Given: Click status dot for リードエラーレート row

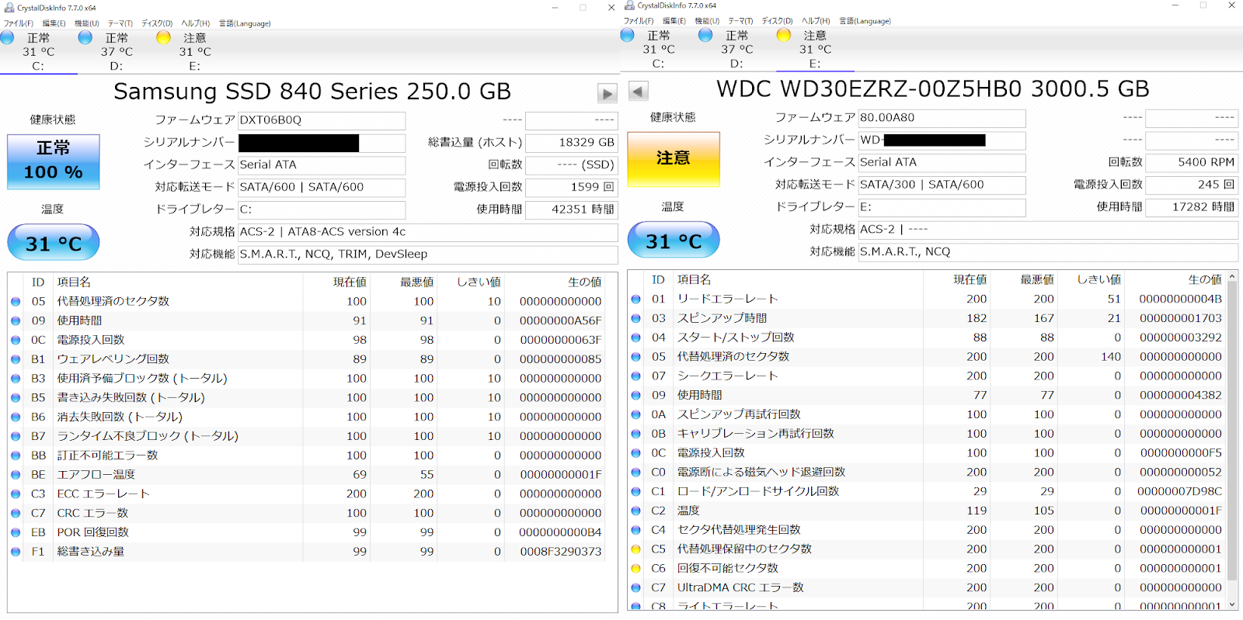Looking at the screenshot, I should [635, 299].
